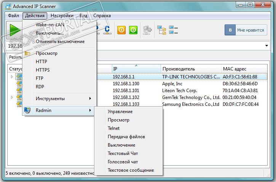Select HTTPS menu entry
This screenshot has height=182, width=276.
59,70
